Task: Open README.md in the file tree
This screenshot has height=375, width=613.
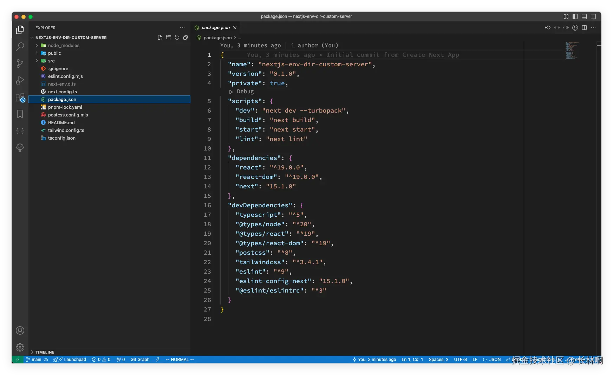Action: pos(109,123)
